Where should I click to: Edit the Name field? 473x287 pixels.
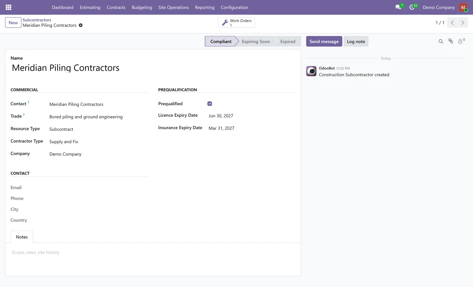[x=153, y=68]
